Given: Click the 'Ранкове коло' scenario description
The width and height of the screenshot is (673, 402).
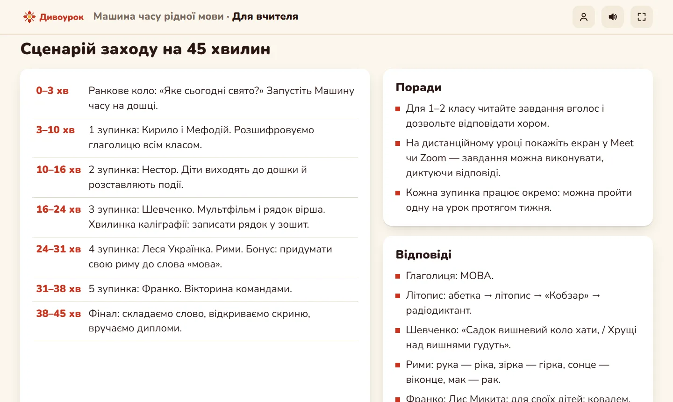Looking at the screenshot, I should [222, 98].
